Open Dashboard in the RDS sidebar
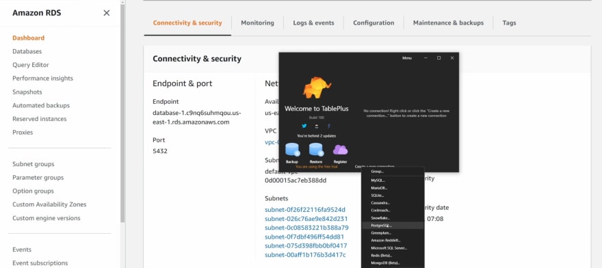Viewport: 602px width, 268px height. click(x=29, y=38)
